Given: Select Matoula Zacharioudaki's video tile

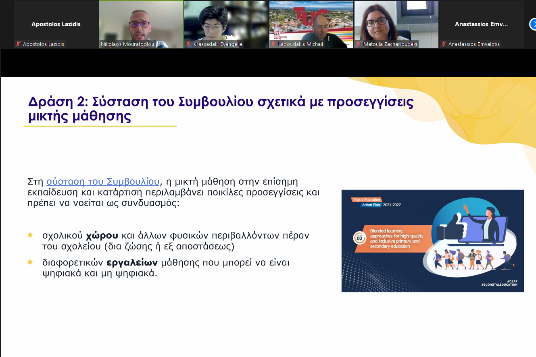Looking at the screenshot, I should coord(396,22).
